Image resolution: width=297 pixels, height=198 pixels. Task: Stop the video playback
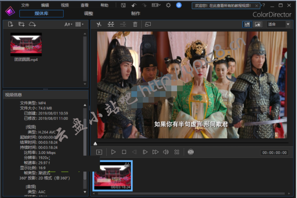pyautogui.click(x=124, y=152)
